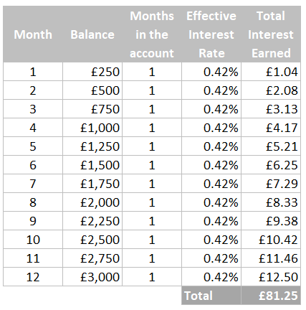The width and height of the screenshot is (306, 310).
Task: Select the Balance column header
Action: [x=92, y=34]
